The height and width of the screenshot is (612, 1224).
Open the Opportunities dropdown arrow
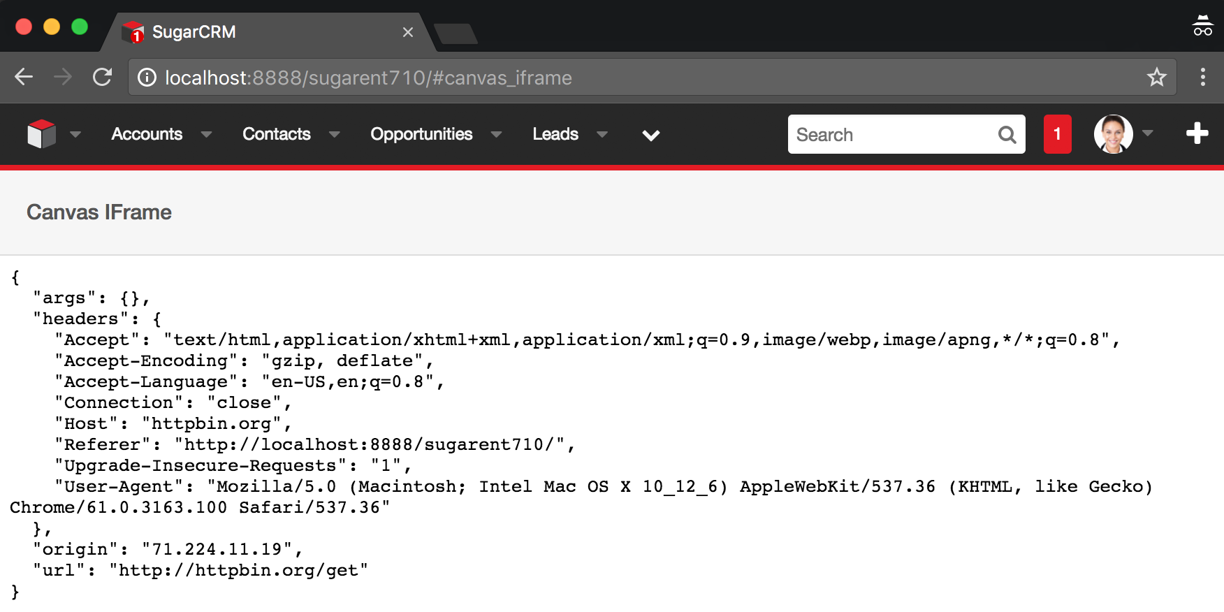497,134
